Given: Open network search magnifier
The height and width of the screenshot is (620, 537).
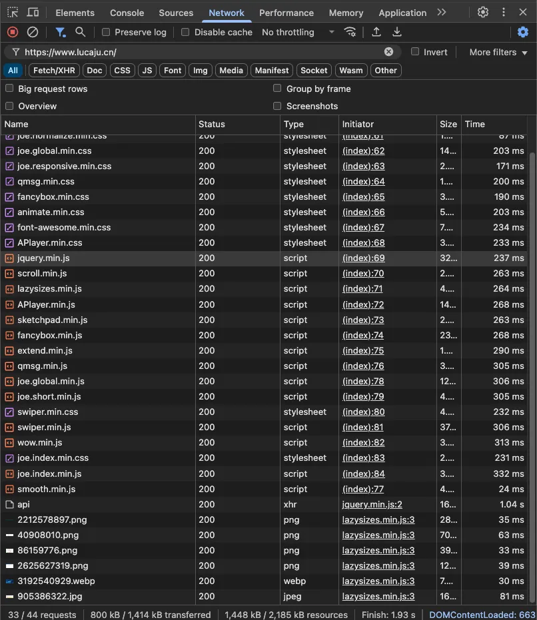Looking at the screenshot, I should point(81,32).
